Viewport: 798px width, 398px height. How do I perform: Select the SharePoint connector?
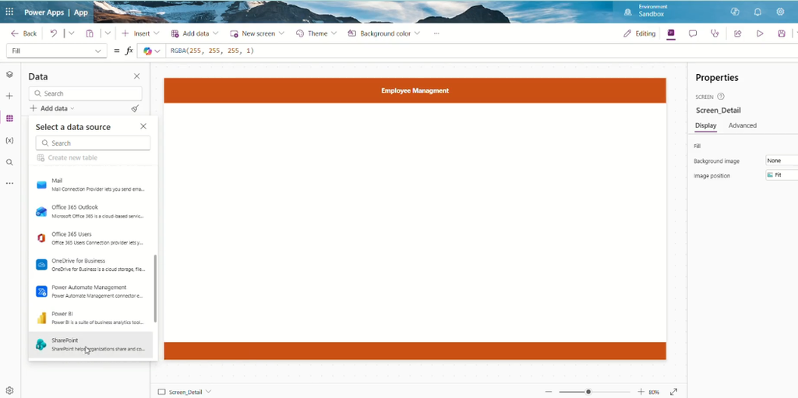click(90, 344)
